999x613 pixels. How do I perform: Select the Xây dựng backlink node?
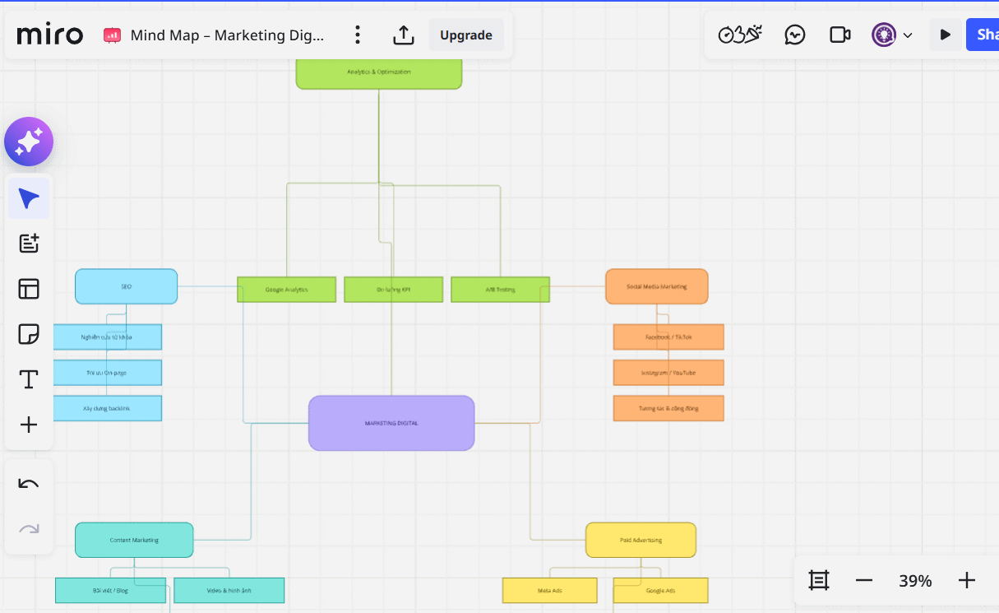click(x=108, y=408)
